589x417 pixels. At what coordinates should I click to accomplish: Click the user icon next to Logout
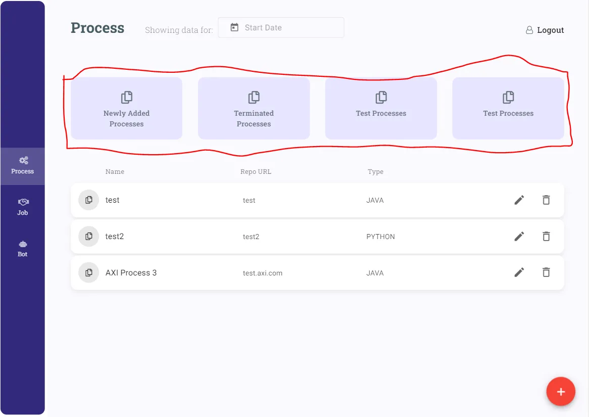529,30
